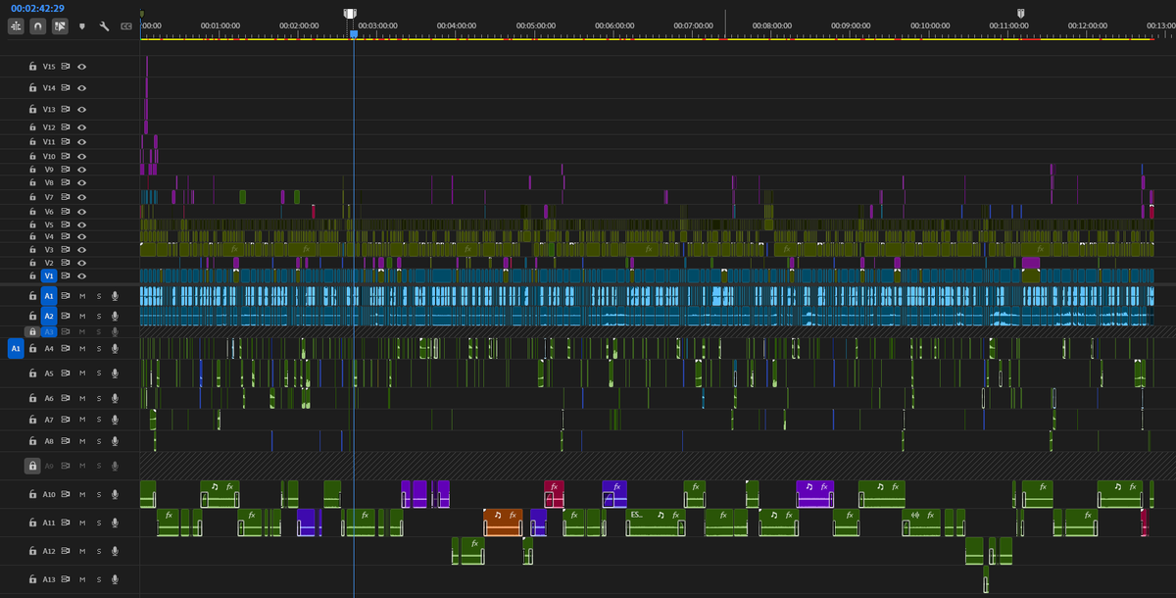Image resolution: width=1176 pixels, height=598 pixels.
Task: Target track V4 by its label
Action: coord(49,236)
